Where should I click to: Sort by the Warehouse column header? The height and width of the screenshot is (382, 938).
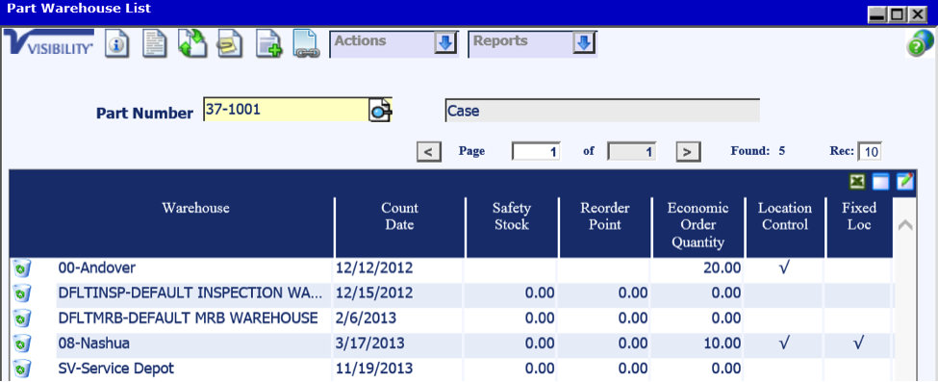pos(195,208)
